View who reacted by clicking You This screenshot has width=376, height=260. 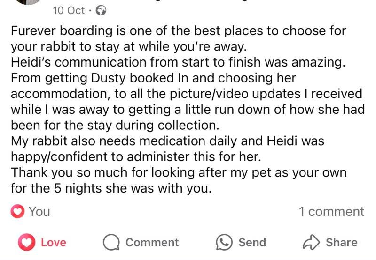(x=39, y=212)
